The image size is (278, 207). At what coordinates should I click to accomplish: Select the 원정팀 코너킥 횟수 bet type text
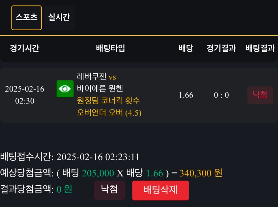(x=108, y=101)
